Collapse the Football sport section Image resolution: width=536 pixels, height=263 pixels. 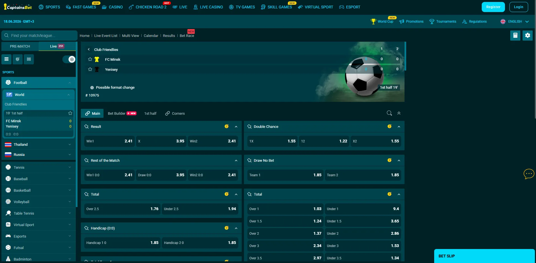(x=39, y=83)
